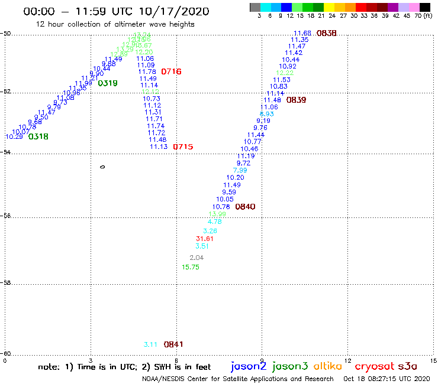The image size is (438, 384).
Task: Click the -58 latitude axis label
Action: pyautogui.click(x=5, y=282)
